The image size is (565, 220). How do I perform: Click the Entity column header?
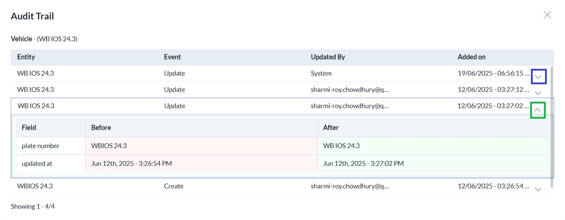[26, 57]
